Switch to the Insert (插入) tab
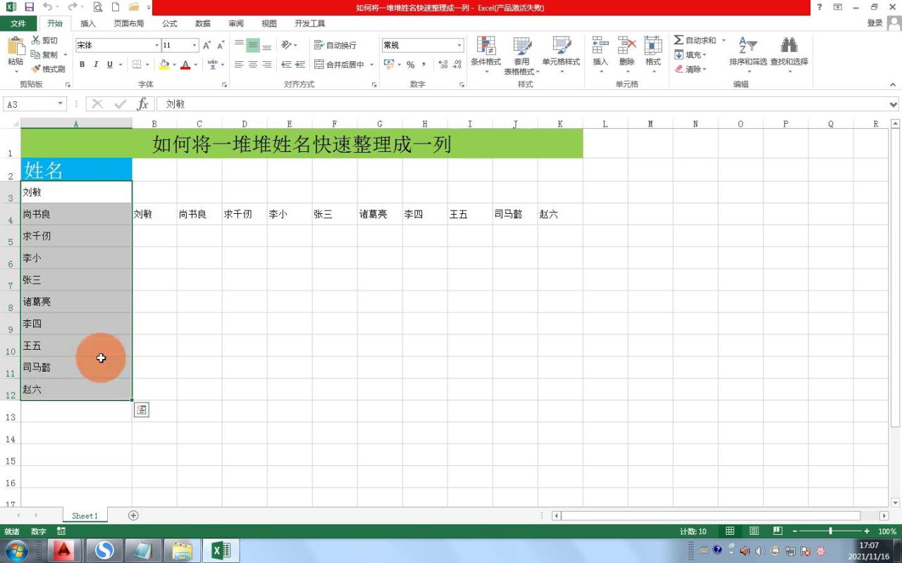 (88, 23)
